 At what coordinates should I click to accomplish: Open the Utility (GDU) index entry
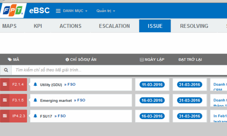coord(51,85)
